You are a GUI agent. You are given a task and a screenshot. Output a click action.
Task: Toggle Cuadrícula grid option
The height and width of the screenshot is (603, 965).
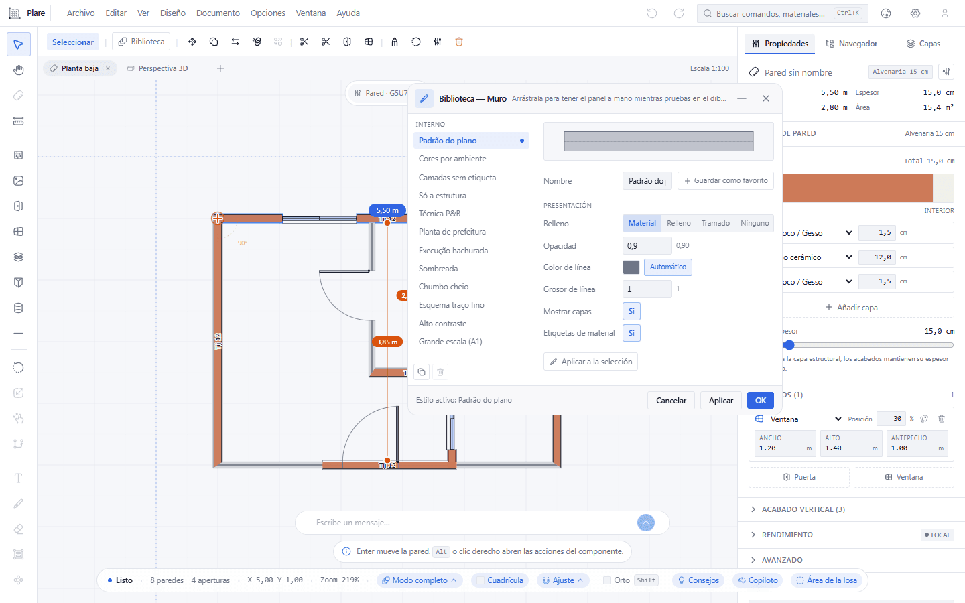500,580
